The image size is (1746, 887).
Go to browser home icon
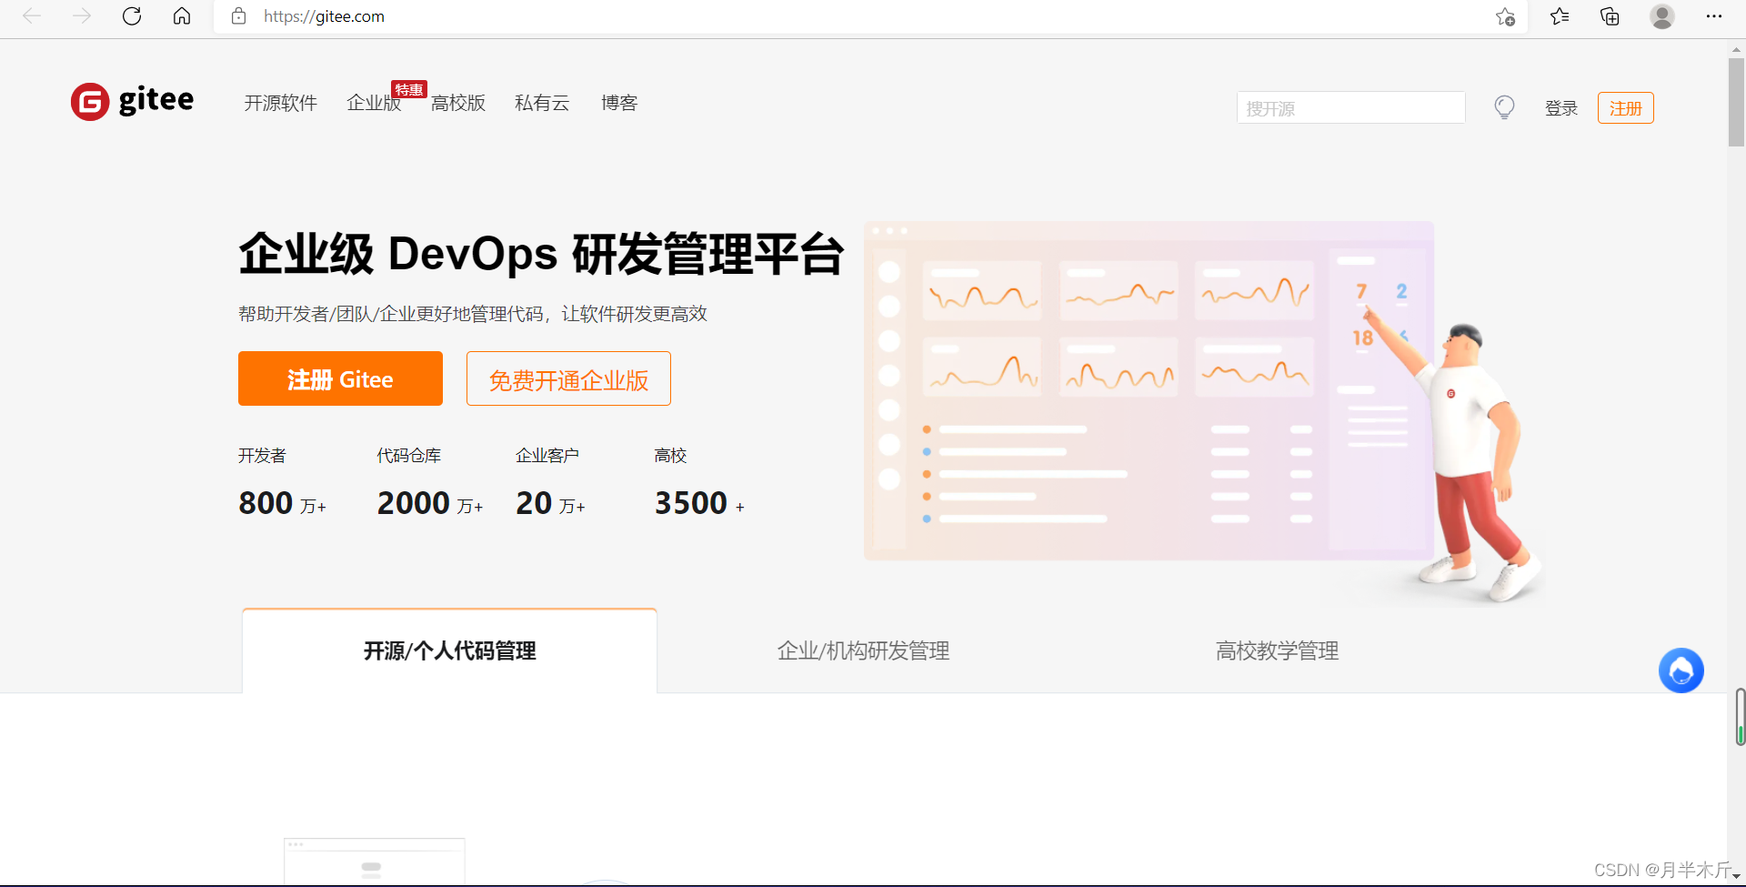tap(182, 16)
